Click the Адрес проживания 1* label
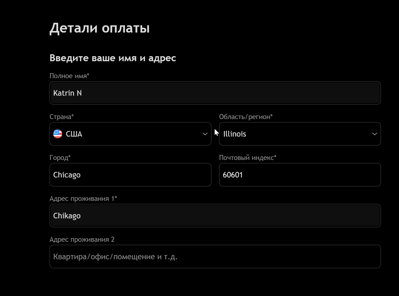The height and width of the screenshot is (296, 399). tap(83, 199)
